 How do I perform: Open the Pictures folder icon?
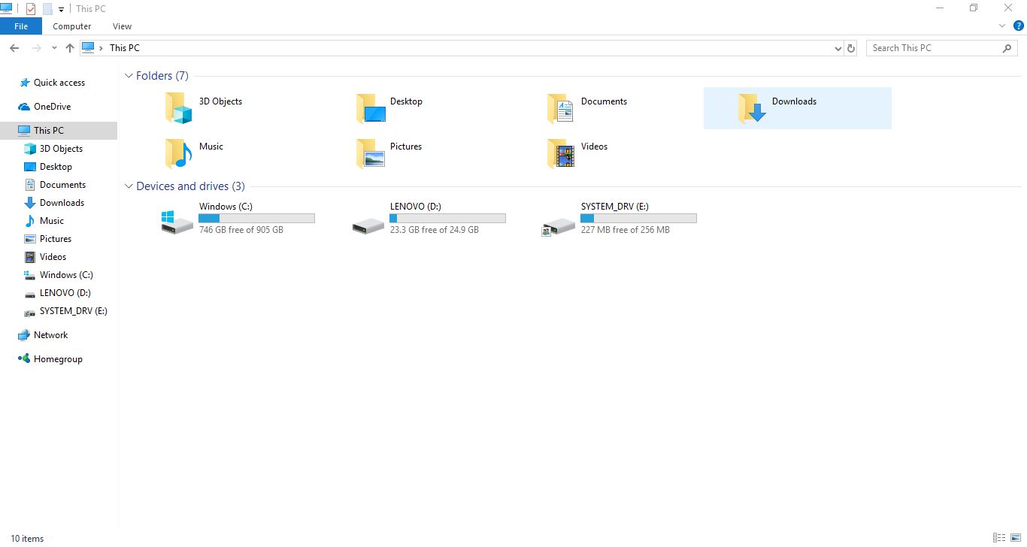pyautogui.click(x=371, y=153)
